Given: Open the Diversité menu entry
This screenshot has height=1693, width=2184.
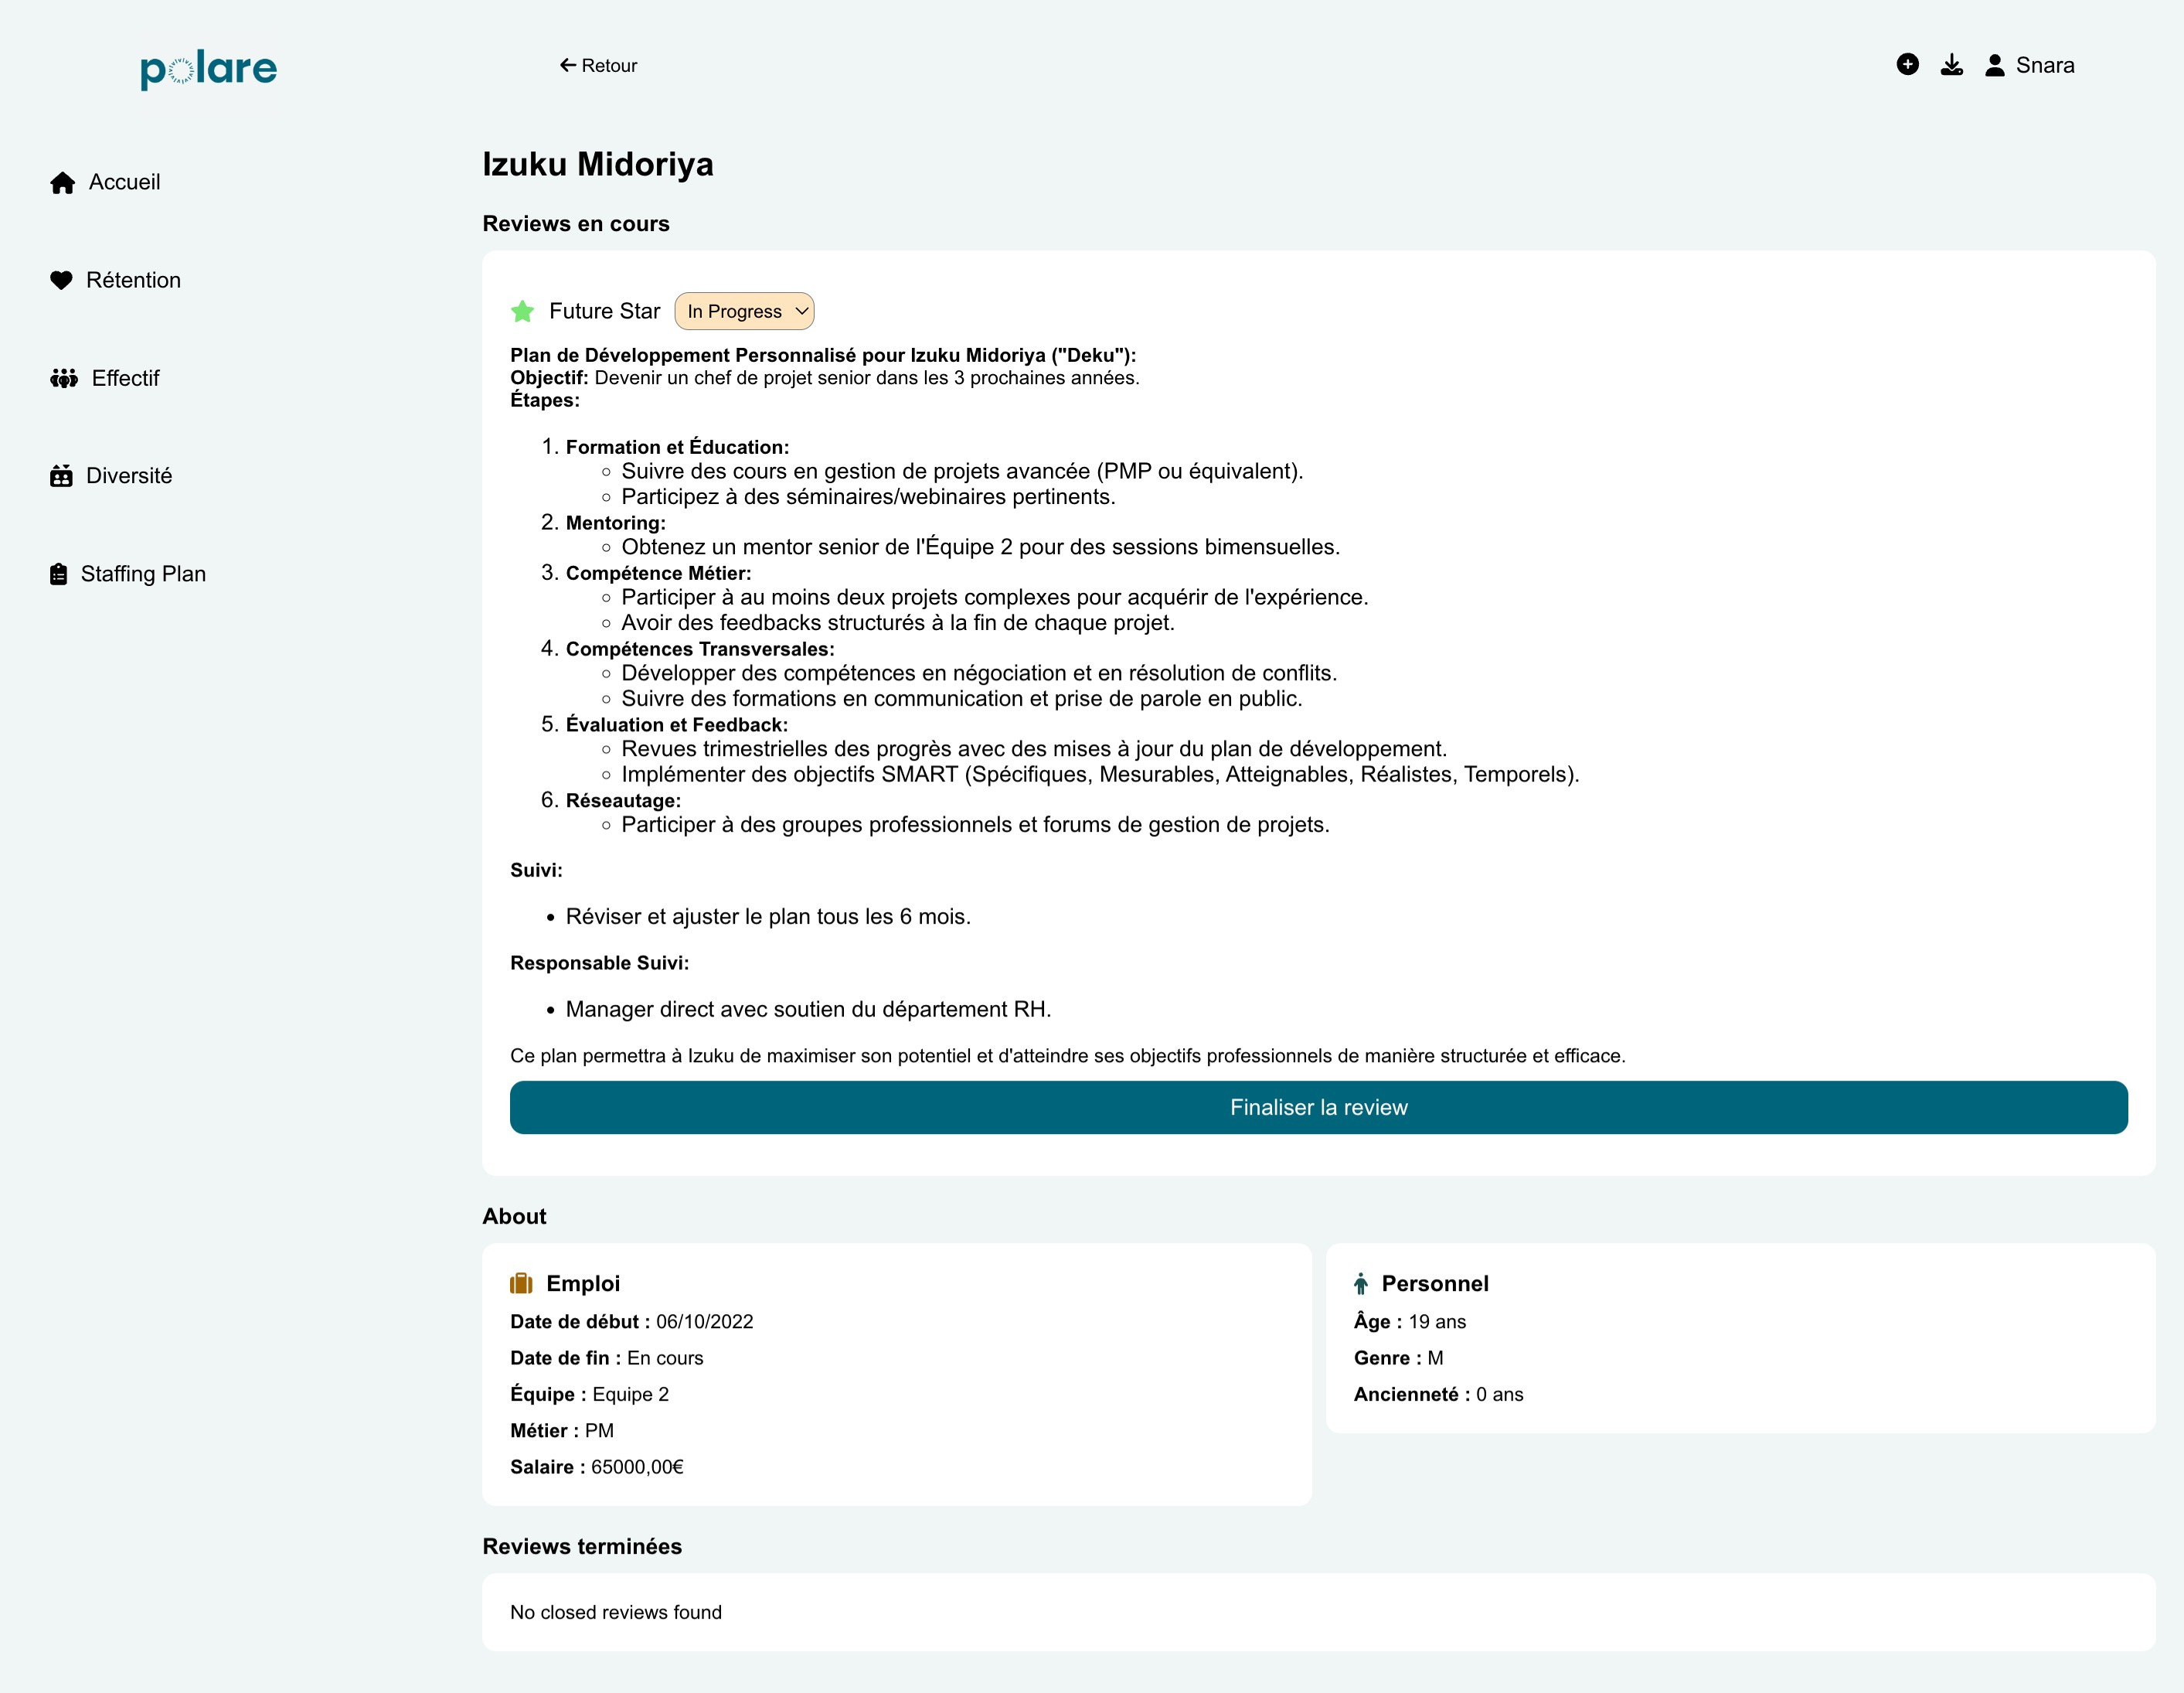Looking at the screenshot, I should (x=129, y=476).
